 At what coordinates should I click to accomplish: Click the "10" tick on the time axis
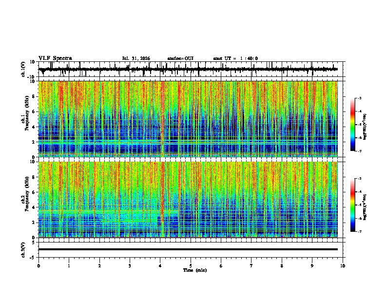click(343, 266)
